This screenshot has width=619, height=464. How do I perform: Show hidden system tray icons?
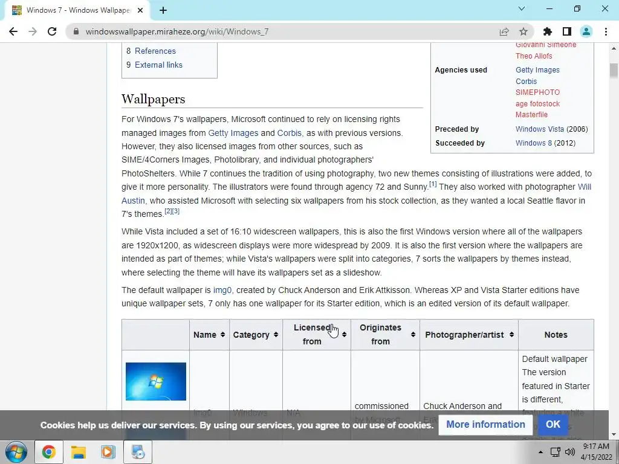[x=540, y=452]
